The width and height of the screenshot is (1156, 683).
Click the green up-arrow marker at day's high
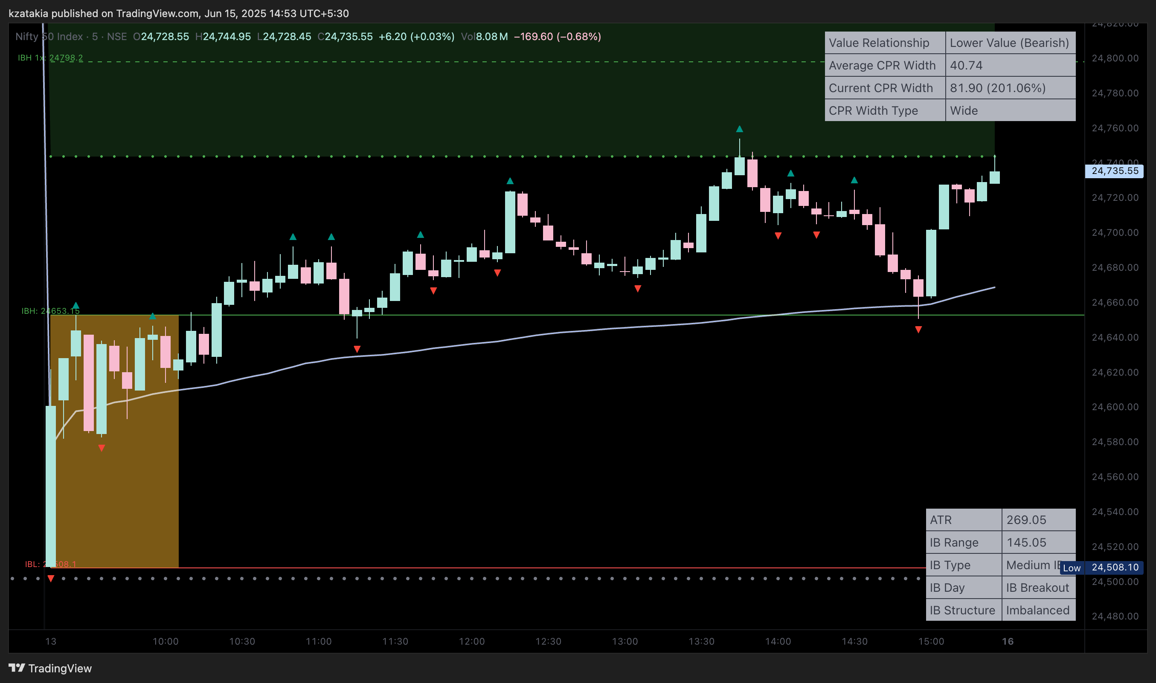[739, 129]
